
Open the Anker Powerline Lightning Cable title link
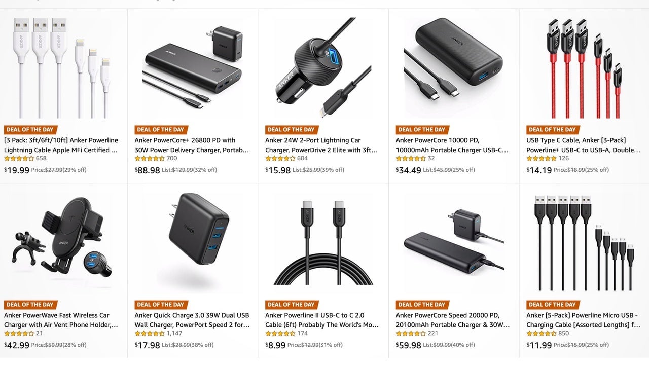point(61,145)
